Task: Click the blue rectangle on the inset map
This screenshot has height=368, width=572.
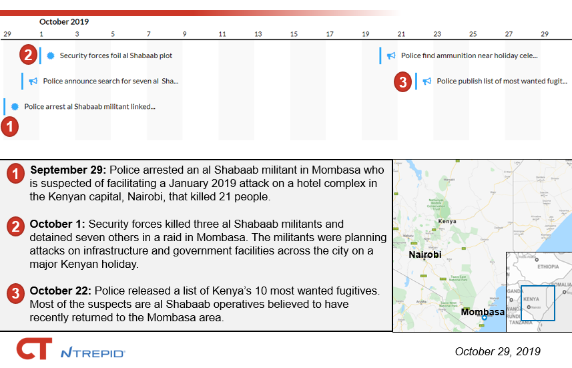Action: tap(538, 303)
